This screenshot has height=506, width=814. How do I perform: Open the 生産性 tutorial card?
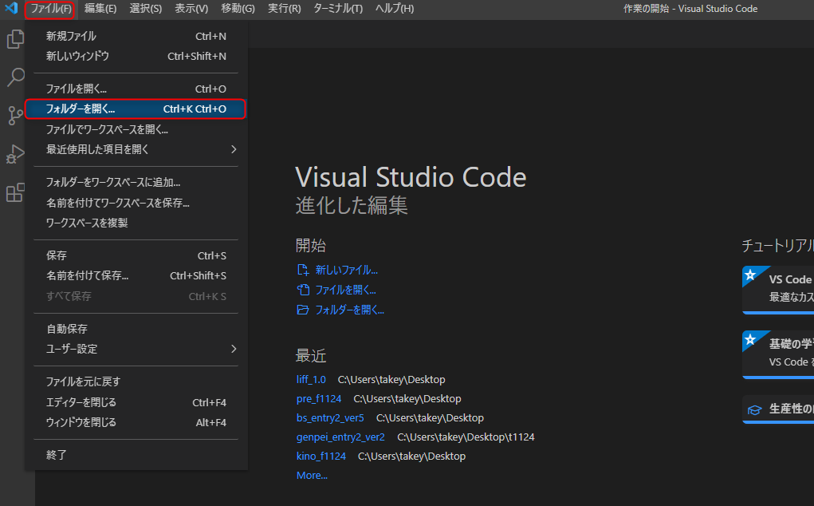click(x=778, y=409)
